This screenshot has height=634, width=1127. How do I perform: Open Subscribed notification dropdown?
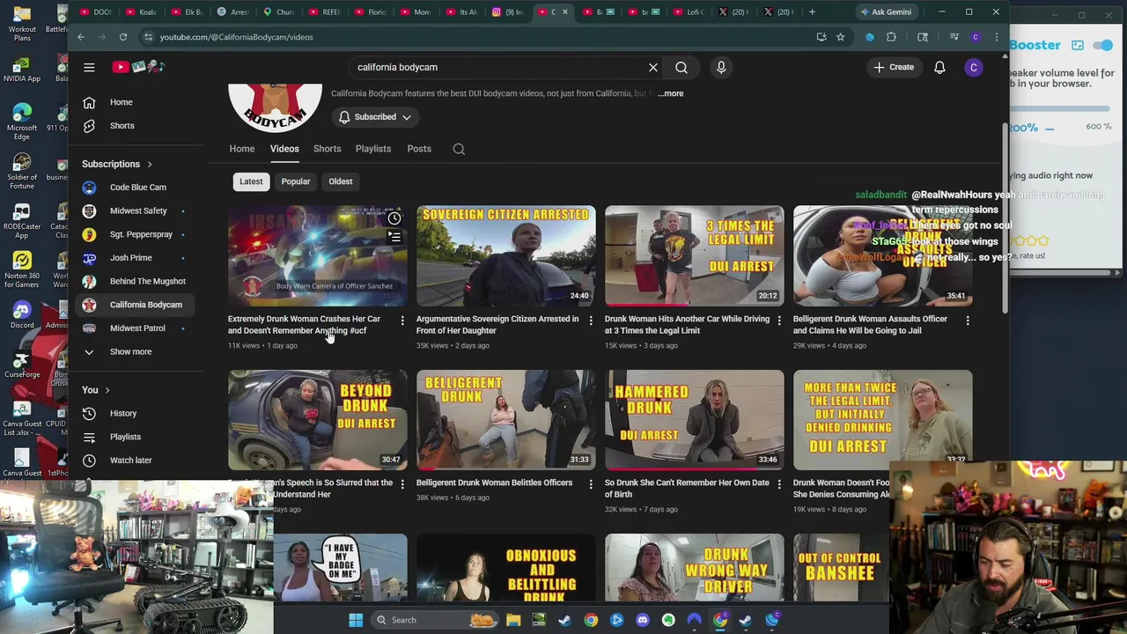pyautogui.click(x=375, y=117)
